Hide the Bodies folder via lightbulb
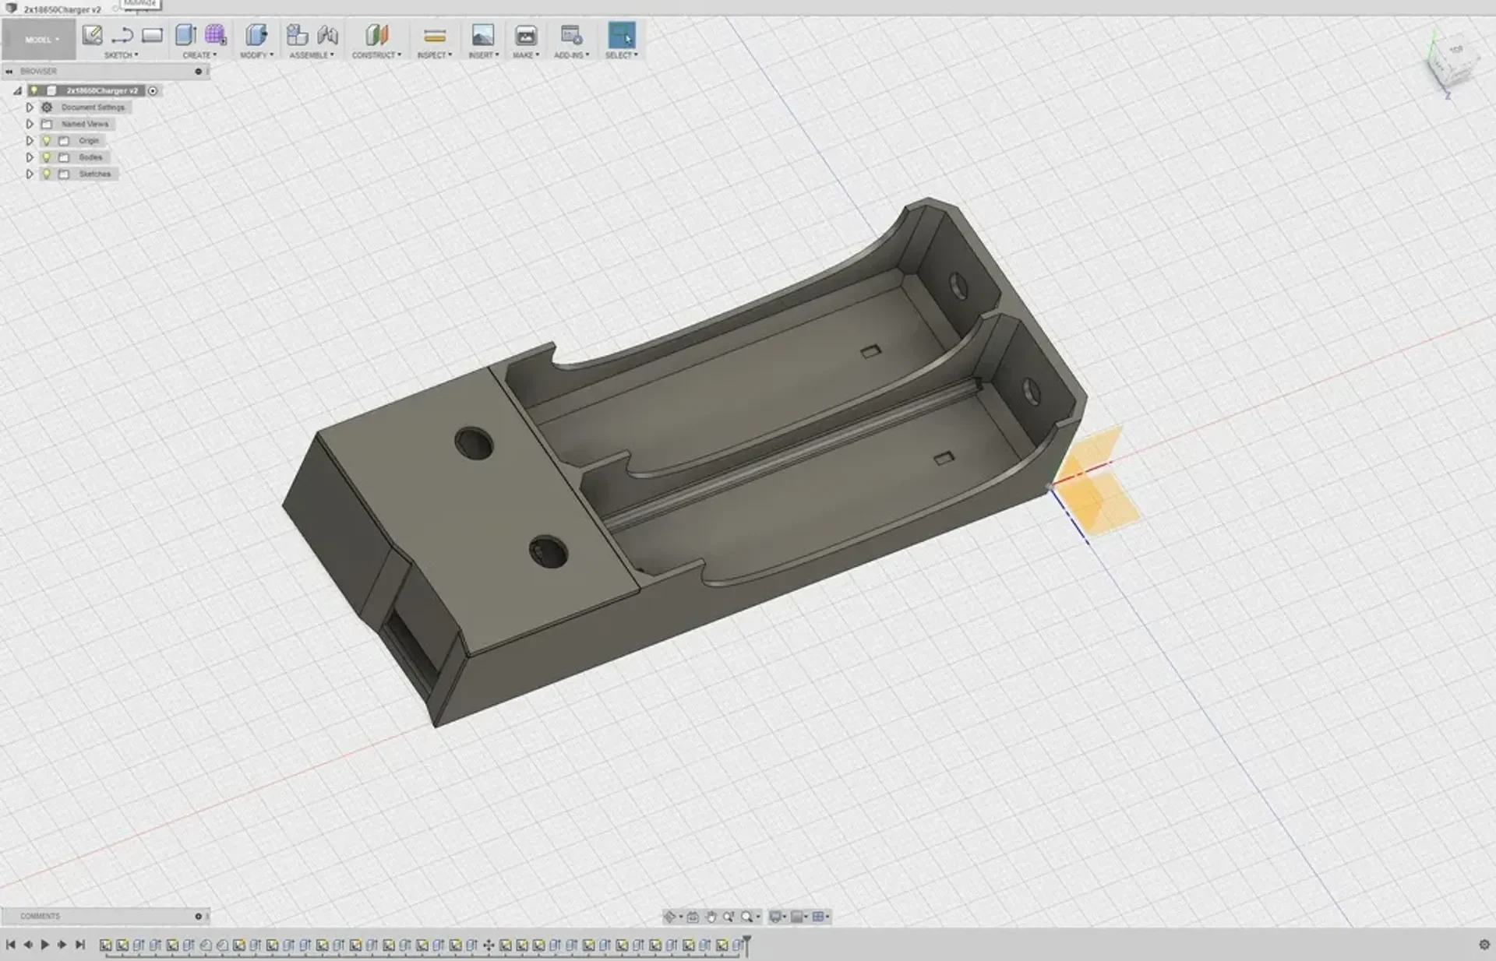This screenshot has width=1496, height=961. (47, 157)
